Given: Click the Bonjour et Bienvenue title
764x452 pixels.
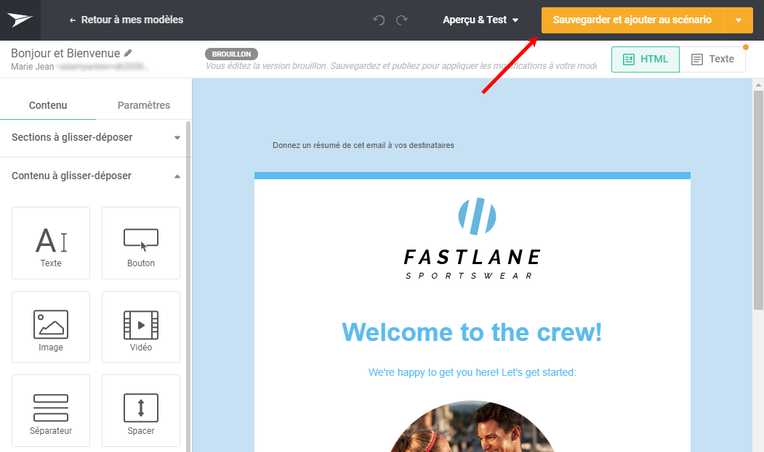Looking at the screenshot, I should pos(65,53).
